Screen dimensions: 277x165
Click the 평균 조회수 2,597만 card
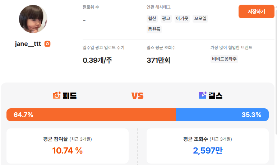click(x=208, y=146)
